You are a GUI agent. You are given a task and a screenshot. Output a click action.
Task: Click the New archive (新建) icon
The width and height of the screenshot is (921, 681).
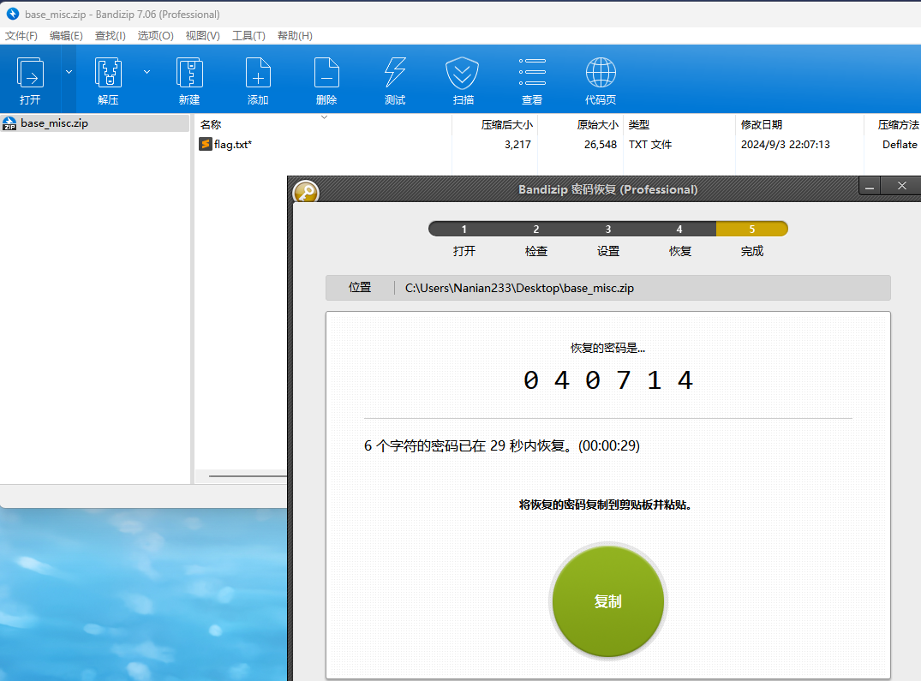click(189, 81)
